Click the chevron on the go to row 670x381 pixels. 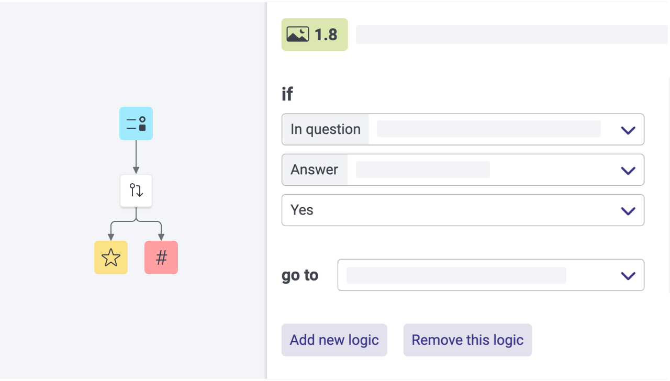click(x=628, y=275)
